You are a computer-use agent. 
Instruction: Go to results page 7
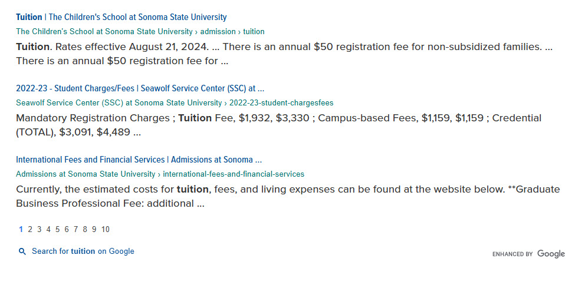pos(76,229)
